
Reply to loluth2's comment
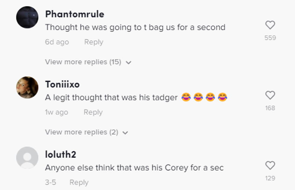[79, 182]
